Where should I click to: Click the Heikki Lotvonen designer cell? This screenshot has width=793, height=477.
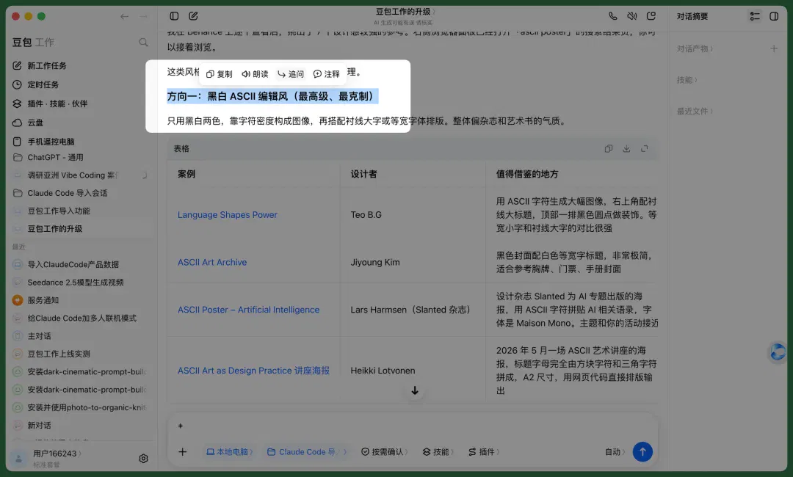(x=383, y=371)
